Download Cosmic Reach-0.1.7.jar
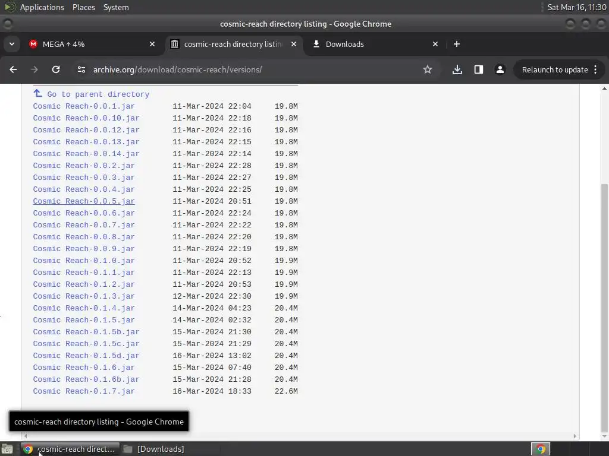609x456 pixels. (x=83, y=391)
